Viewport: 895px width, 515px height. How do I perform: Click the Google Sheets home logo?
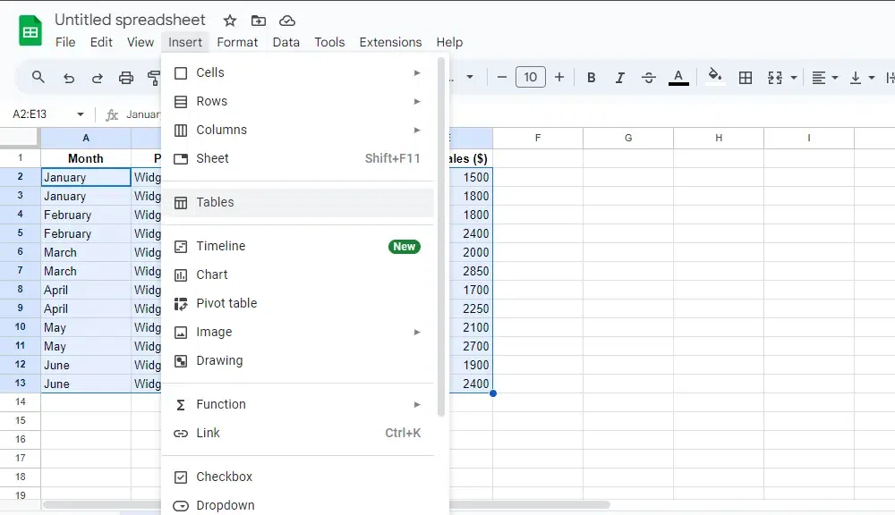(30, 30)
